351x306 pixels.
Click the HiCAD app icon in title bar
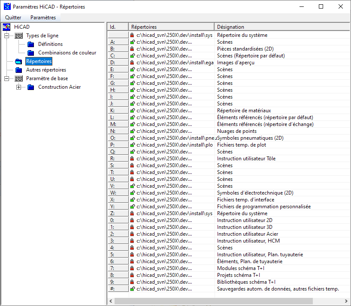[7, 6]
